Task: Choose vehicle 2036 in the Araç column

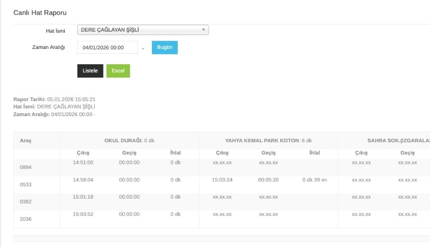Action: (26, 219)
